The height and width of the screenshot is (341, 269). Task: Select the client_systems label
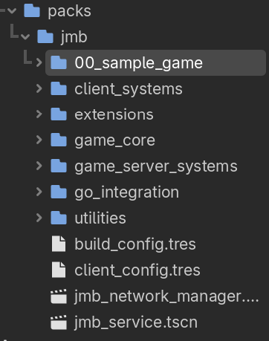coord(129,89)
